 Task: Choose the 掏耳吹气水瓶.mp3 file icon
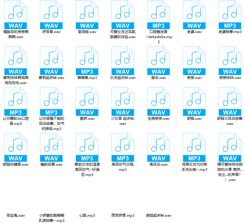pos(123,147)
